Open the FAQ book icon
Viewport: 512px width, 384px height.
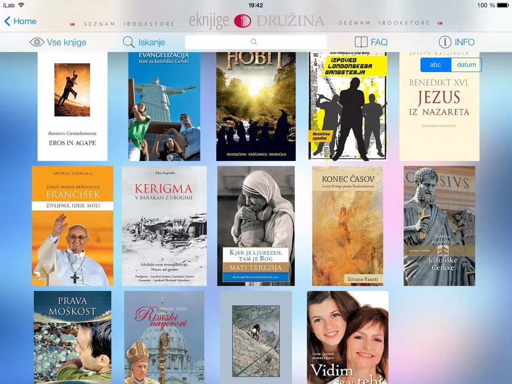coord(361,42)
